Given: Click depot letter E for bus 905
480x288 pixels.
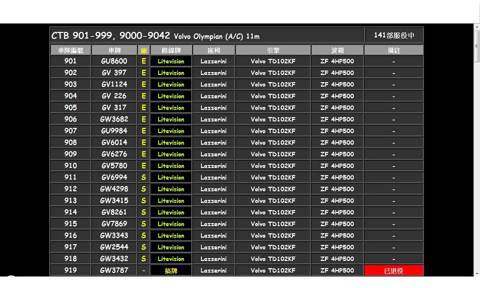Looking at the screenshot, I should click(x=143, y=107).
